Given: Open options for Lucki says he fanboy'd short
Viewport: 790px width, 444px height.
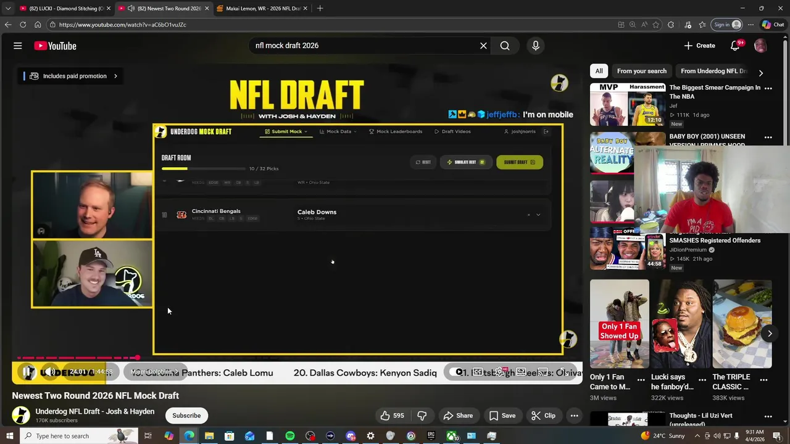Looking at the screenshot, I should [702, 379].
